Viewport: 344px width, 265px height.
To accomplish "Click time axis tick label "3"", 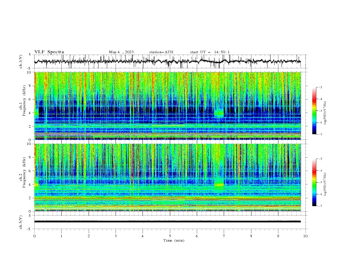I will coord(116,236).
